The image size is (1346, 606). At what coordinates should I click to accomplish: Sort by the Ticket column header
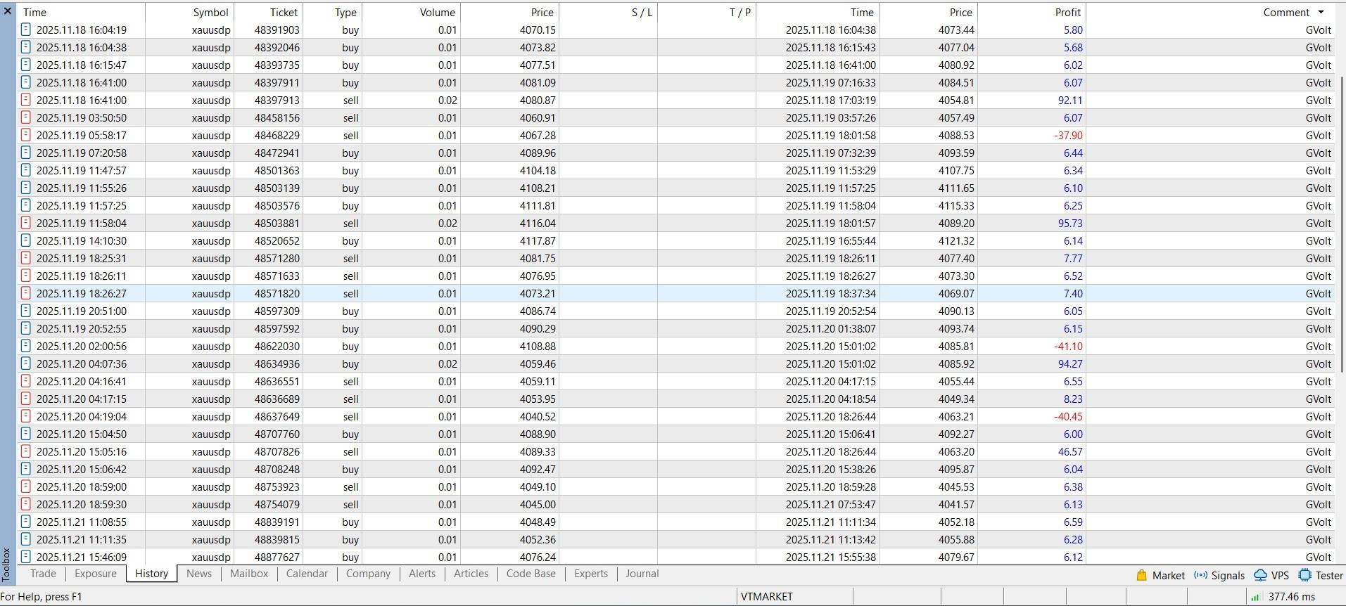coord(269,12)
